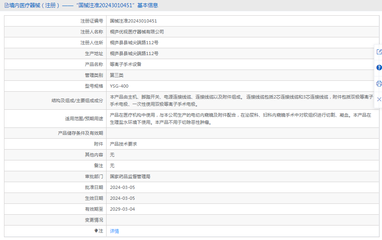
Task: Click the 附件 field label
Action: click(99, 144)
